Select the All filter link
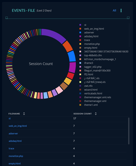This screenshot has height=166, width=136. coord(114,11)
